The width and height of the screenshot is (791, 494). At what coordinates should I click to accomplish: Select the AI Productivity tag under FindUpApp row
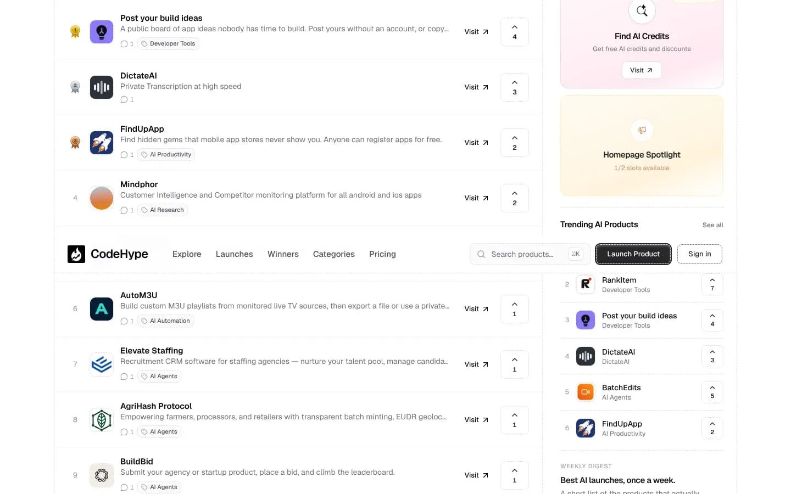coord(166,155)
